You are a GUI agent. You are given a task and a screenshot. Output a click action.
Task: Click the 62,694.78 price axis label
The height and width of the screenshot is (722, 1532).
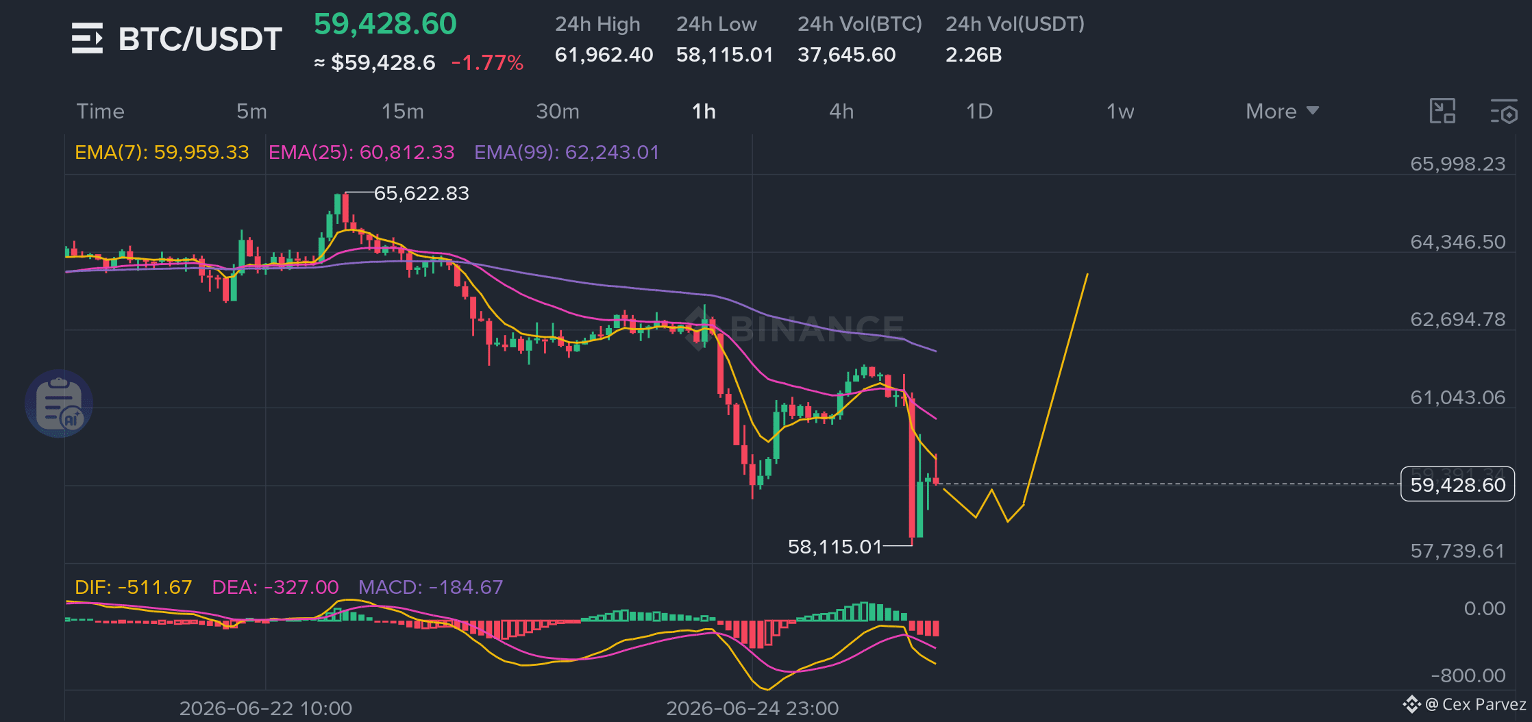1458,319
